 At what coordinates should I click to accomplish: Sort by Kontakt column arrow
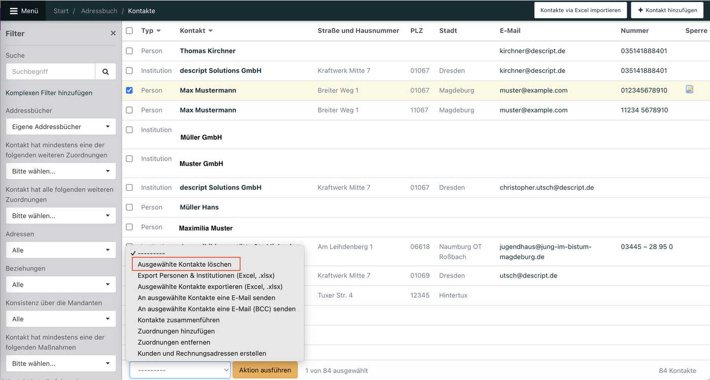210,31
